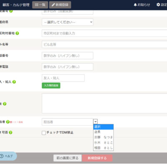The width and height of the screenshot is (167, 167).
Task: Click help icon beside DM可否 label
Action: [10, 132]
